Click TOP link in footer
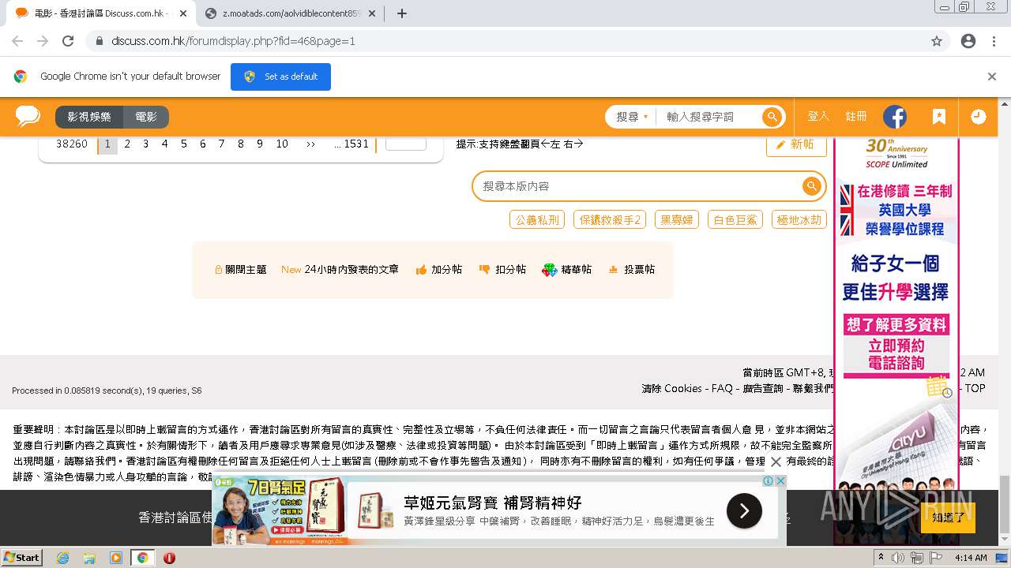The image size is (1011, 568). tap(975, 388)
